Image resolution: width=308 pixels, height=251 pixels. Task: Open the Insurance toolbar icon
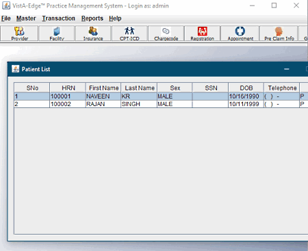click(x=93, y=34)
